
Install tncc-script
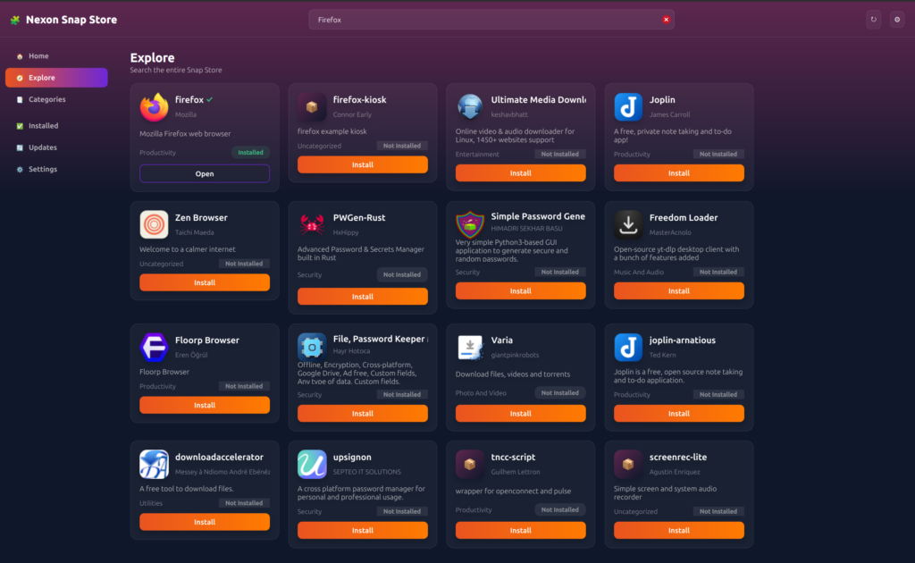521,530
